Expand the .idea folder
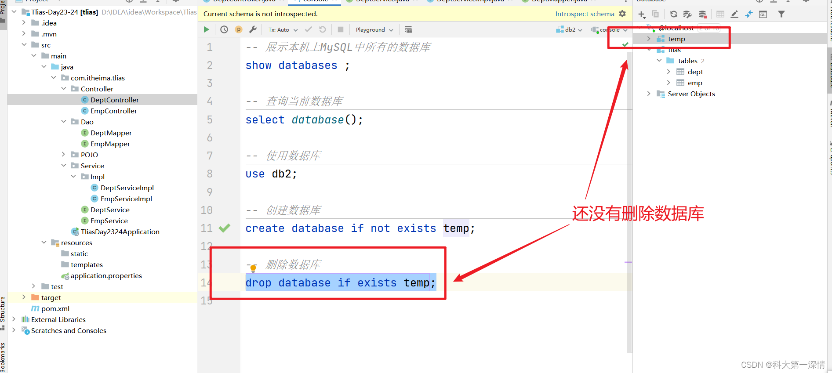The height and width of the screenshot is (373, 832). coord(24,22)
